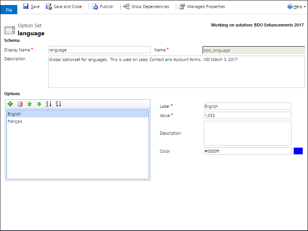This screenshot has height=231, width=308.
Task: Move selected option down with green arrow
Action: point(38,104)
